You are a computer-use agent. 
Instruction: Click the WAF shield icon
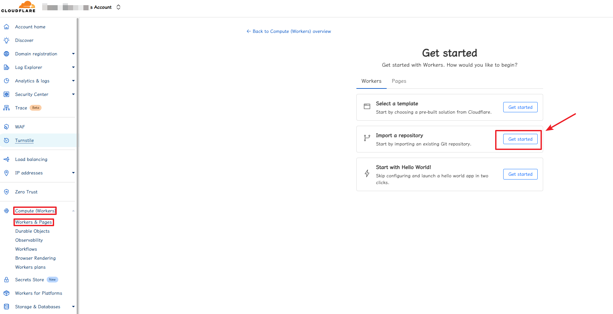click(6, 127)
